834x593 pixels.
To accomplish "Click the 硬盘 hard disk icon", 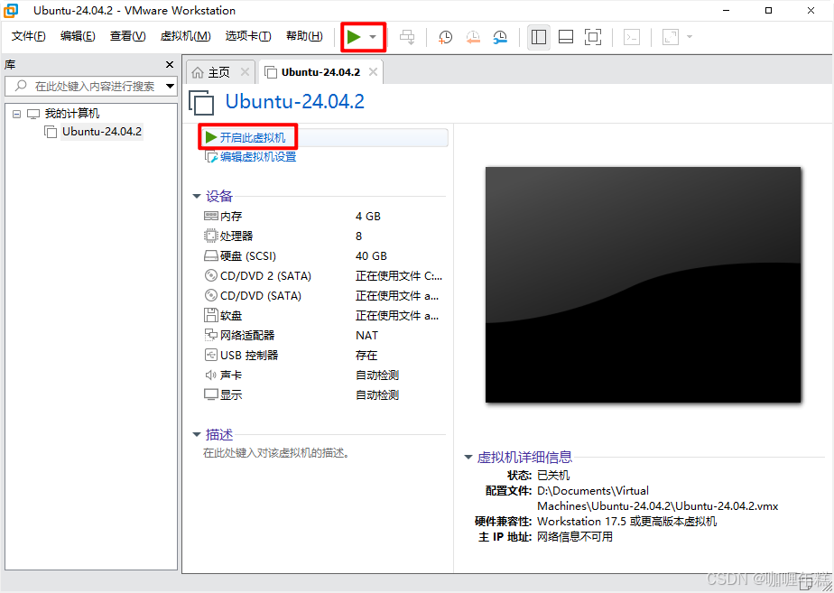I will [x=210, y=255].
